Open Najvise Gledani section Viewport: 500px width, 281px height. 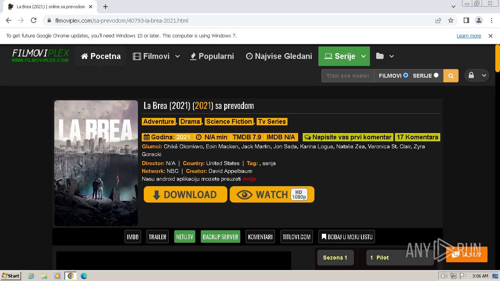tap(279, 56)
